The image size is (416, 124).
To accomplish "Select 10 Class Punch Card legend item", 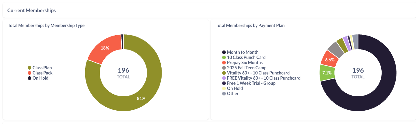I will (246, 57).
